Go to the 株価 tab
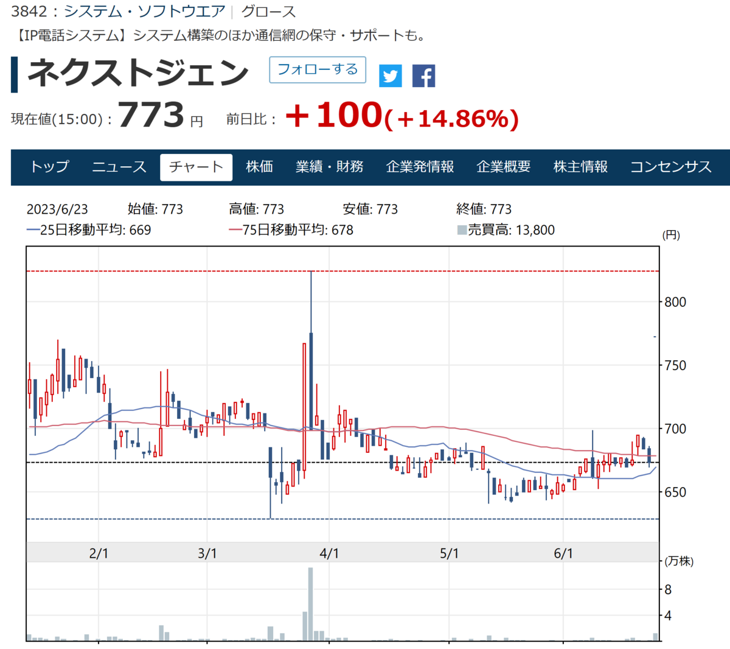 coord(260,167)
